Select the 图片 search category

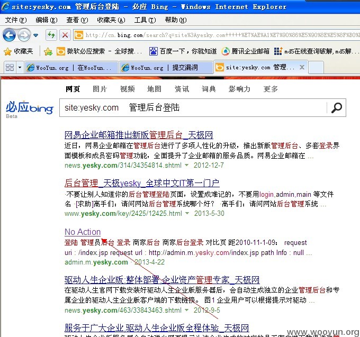pyautogui.click(x=100, y=89)
